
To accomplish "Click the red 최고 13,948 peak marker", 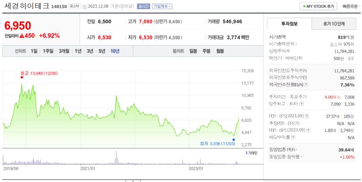I will pyautogui.click(x=22, y=77).
